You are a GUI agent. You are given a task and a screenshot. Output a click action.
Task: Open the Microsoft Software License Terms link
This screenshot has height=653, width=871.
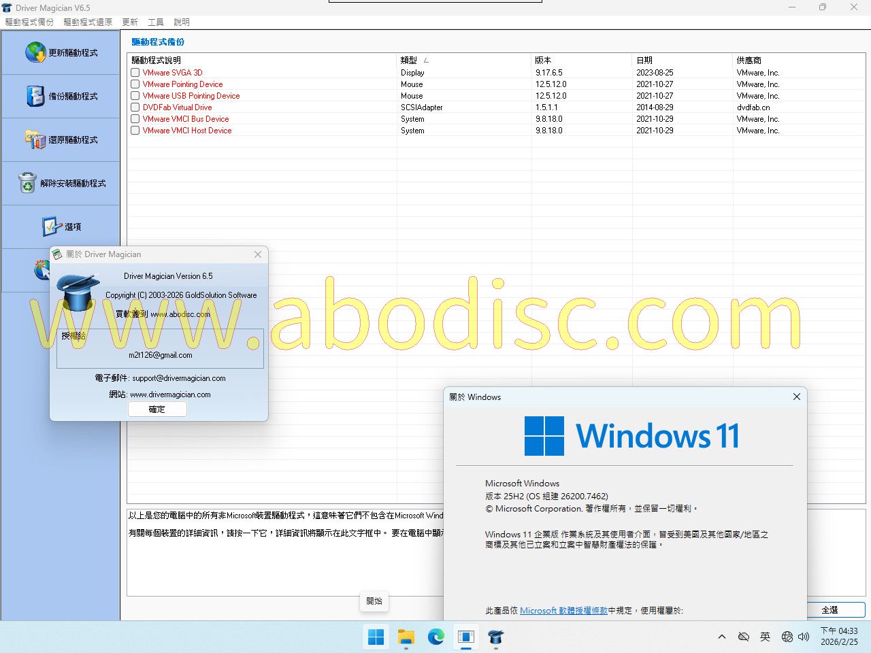(563, 611)
